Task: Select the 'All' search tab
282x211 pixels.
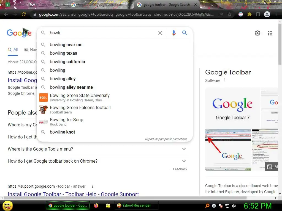Action: (13, 49)
